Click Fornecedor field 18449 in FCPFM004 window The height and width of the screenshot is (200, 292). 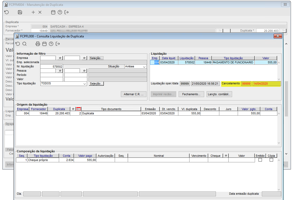(39, 31)
